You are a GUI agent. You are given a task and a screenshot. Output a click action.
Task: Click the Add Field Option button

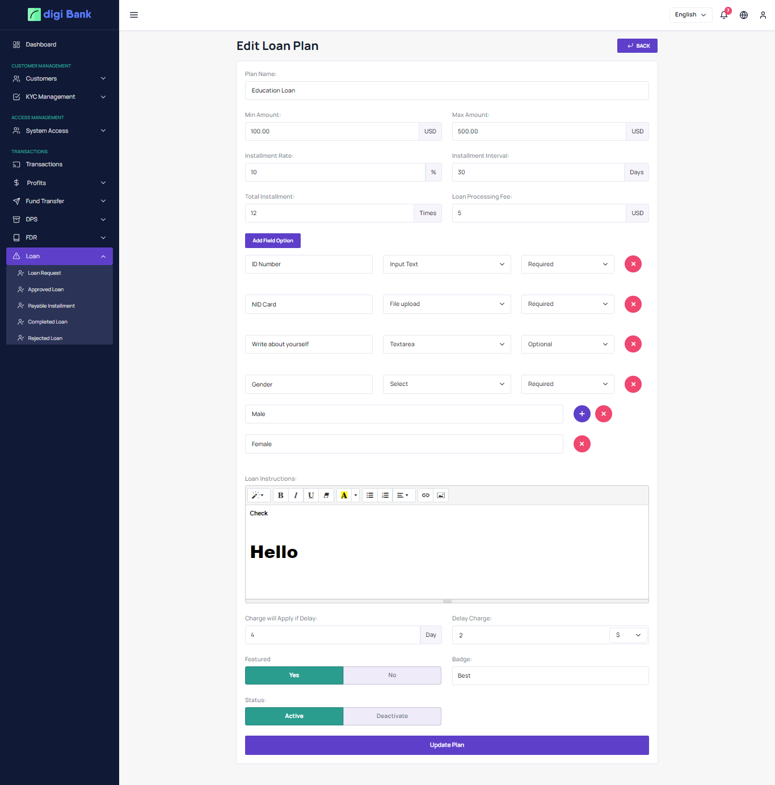pos(272,241)
